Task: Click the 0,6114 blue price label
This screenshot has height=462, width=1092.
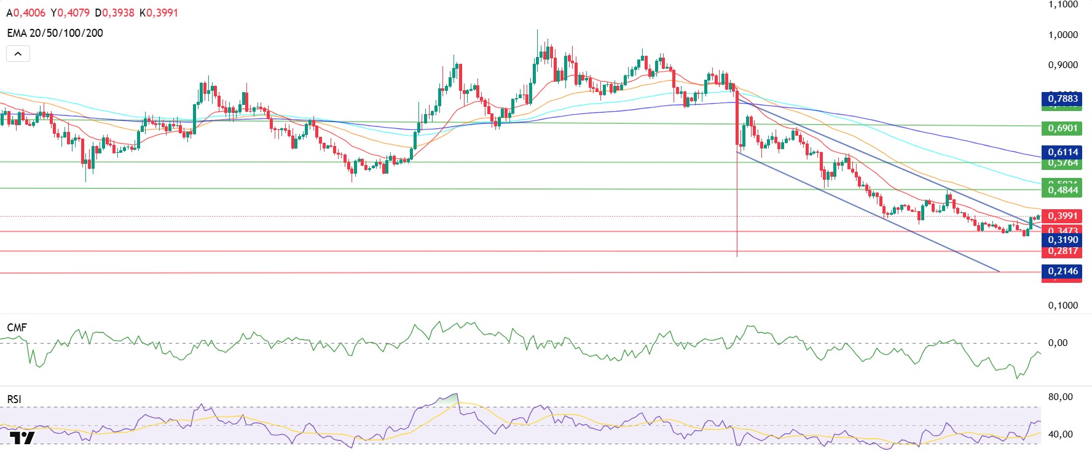Action: (1063, 152)
